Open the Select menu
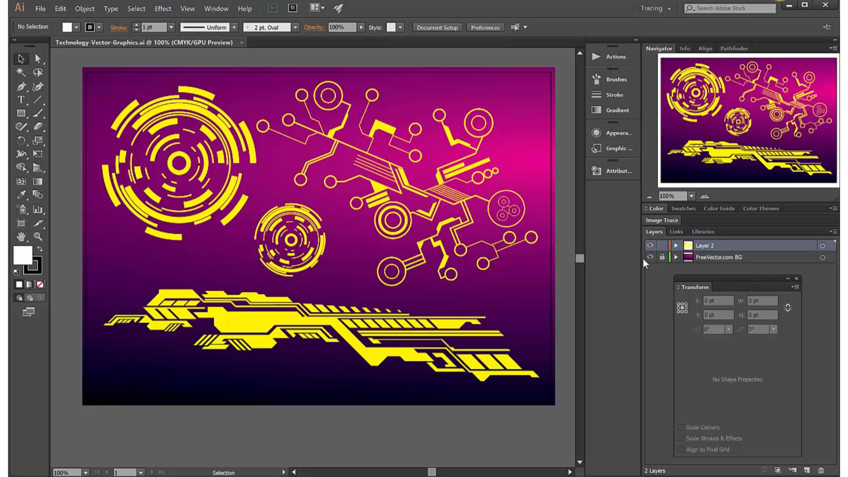This screenshot has width=848, height=477. tap(136, 8)
